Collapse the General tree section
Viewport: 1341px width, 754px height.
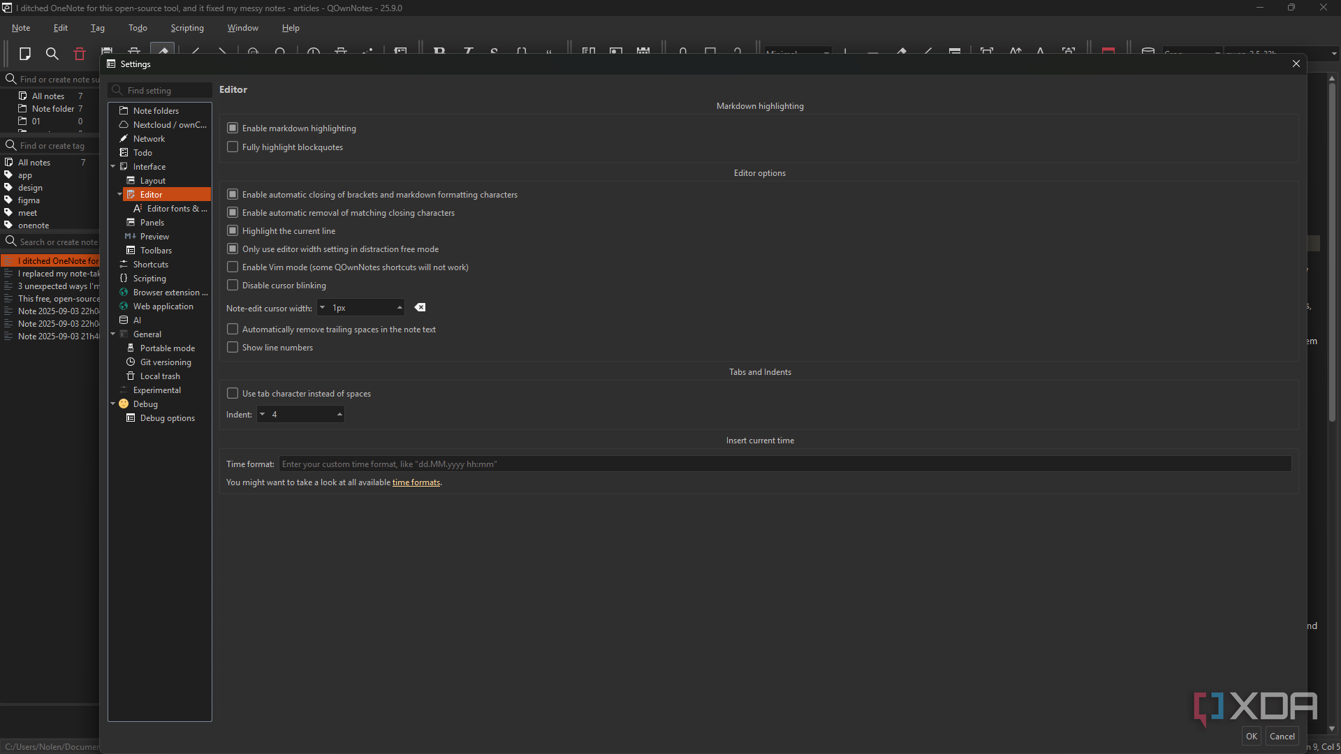pos(113,334)
